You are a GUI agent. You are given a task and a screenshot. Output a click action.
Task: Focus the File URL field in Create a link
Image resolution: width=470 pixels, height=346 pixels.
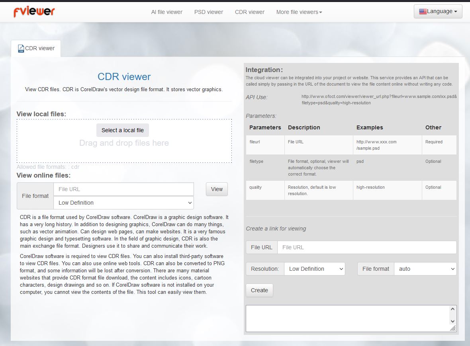(367, 247)
